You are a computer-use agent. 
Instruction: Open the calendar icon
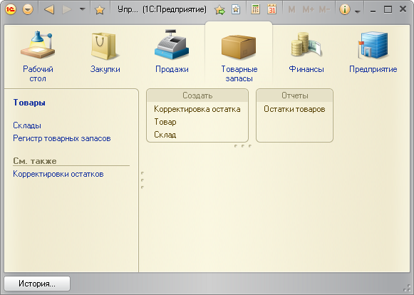[271, 9]
